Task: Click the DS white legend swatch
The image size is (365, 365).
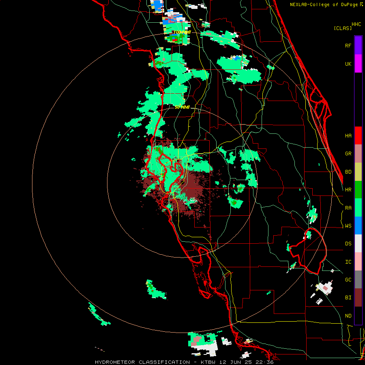Action: click(x=358, y=243)
